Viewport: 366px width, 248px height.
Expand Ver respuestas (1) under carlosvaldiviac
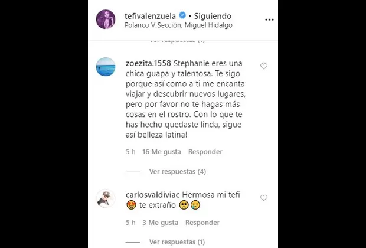click(177, 242)
